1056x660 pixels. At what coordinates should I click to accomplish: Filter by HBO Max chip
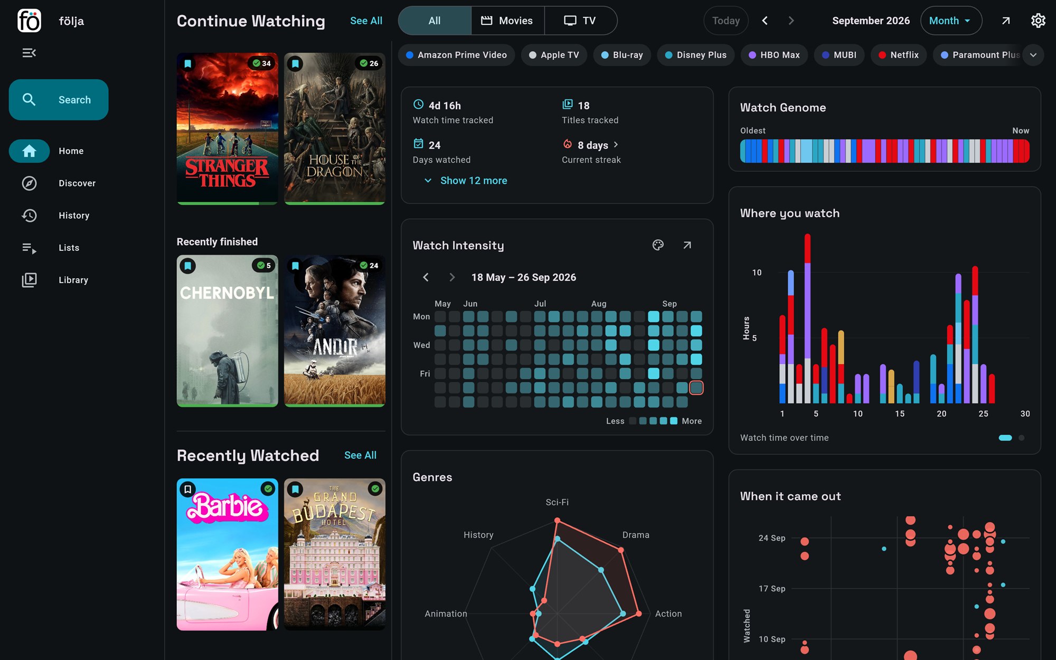774,55
